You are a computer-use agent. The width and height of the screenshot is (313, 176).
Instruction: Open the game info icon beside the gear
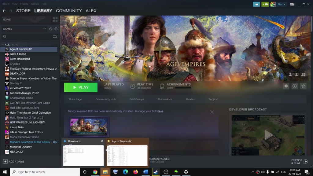point(294,86)
